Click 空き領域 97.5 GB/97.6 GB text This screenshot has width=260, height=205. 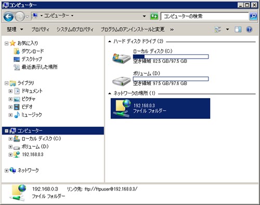160,84
